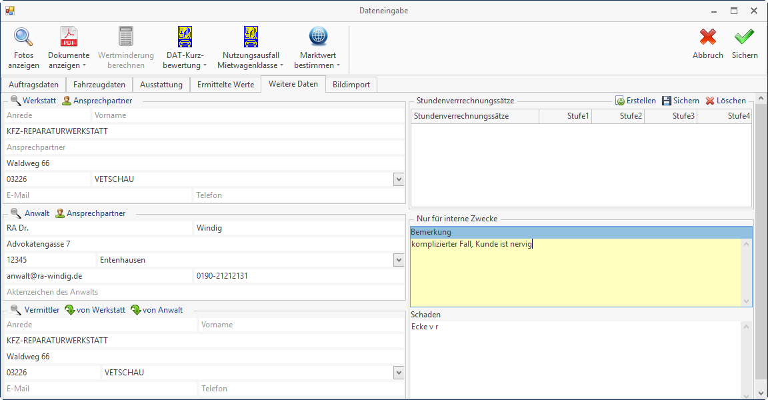Click the Vermittler Anrede field
Screen dimensions: 768x400
pyautogui.click(x=101, y=325)
